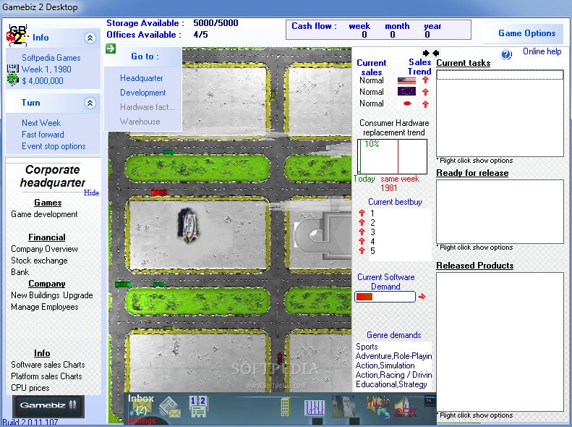Click the Gamebiz II logo button
The image size is (572, 427).
tap(48, 405)
